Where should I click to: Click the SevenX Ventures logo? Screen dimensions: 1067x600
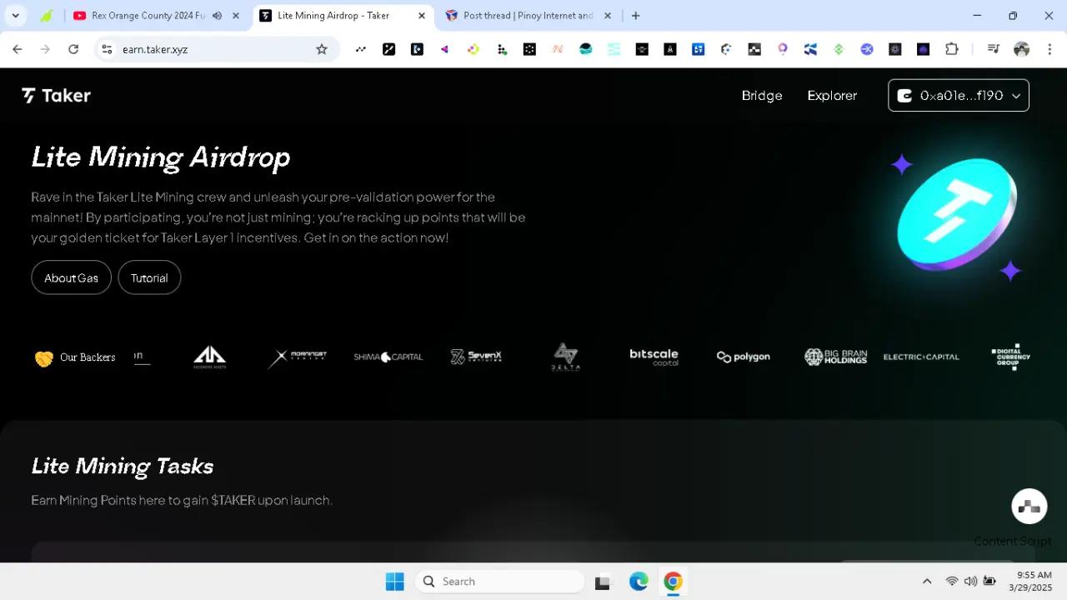click(x=476, y=357)
